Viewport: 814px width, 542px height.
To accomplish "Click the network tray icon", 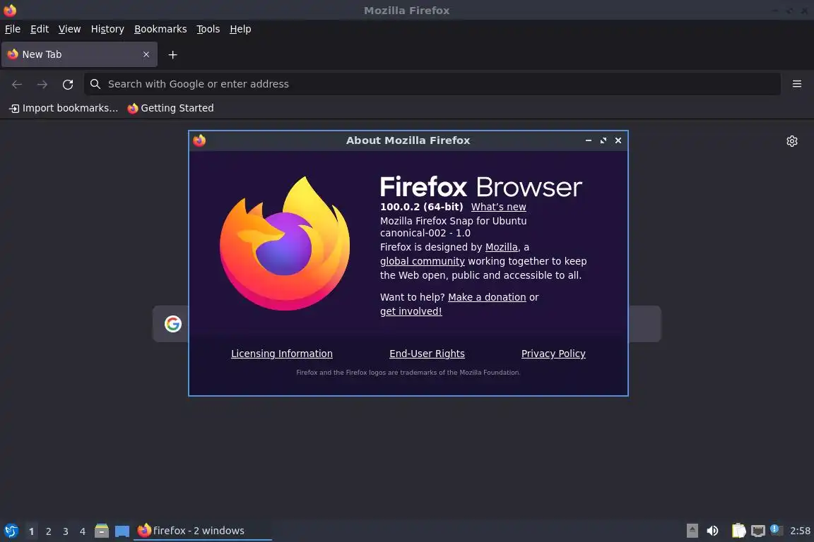I will coord(758,531).
